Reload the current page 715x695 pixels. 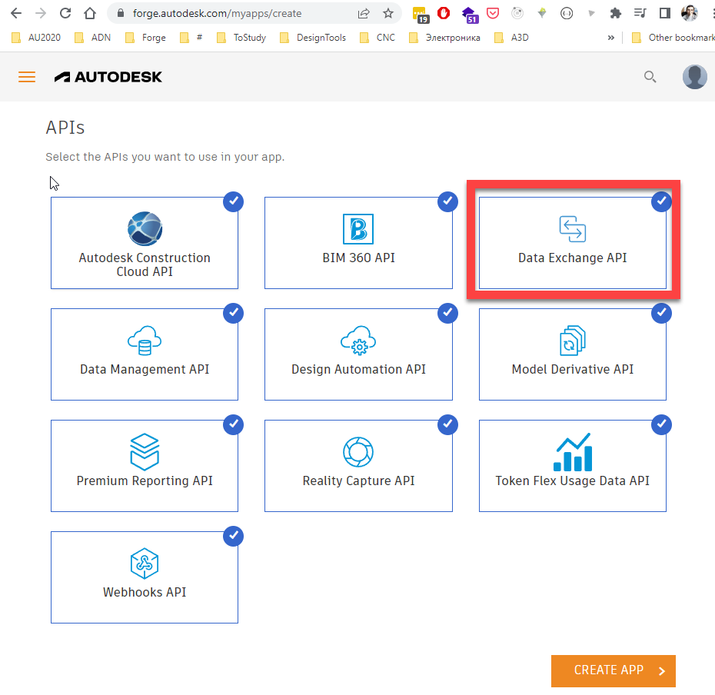[65, 13]
